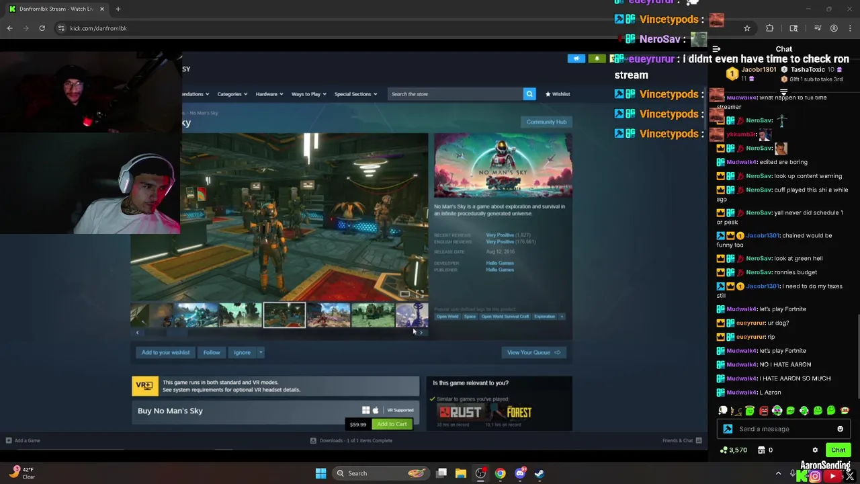Open the emoji picker in chat input
Viewport: 860px width, 484px height.
840,429
